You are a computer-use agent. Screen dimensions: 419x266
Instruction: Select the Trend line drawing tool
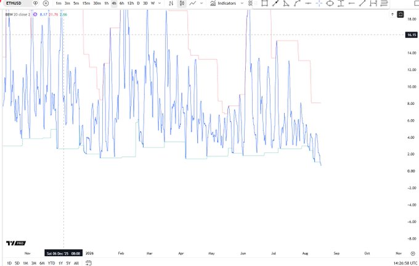[x=275, y=3]
